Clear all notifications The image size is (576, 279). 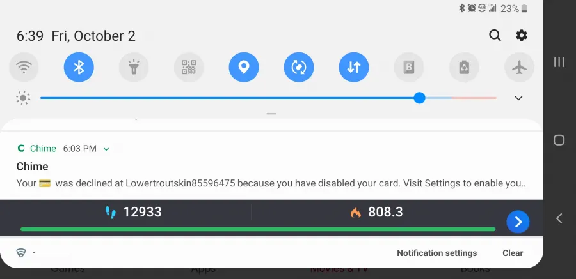point(513,253)
